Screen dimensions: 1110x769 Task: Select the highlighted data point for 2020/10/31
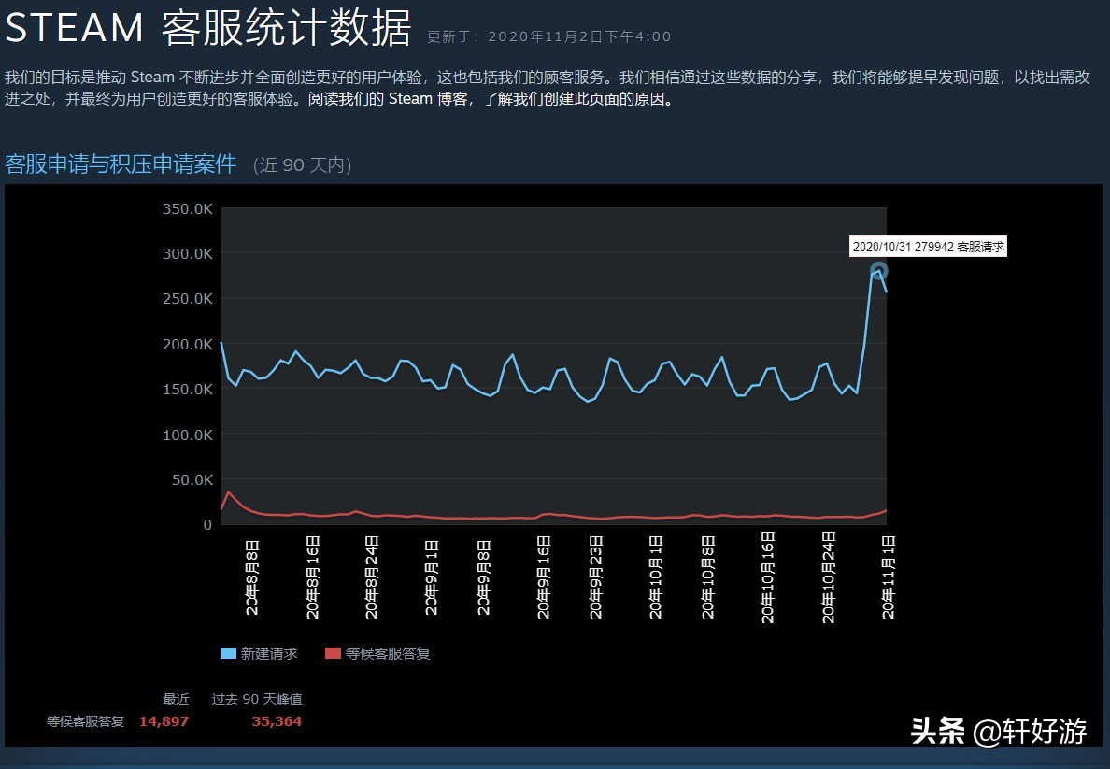coord(878,272)
